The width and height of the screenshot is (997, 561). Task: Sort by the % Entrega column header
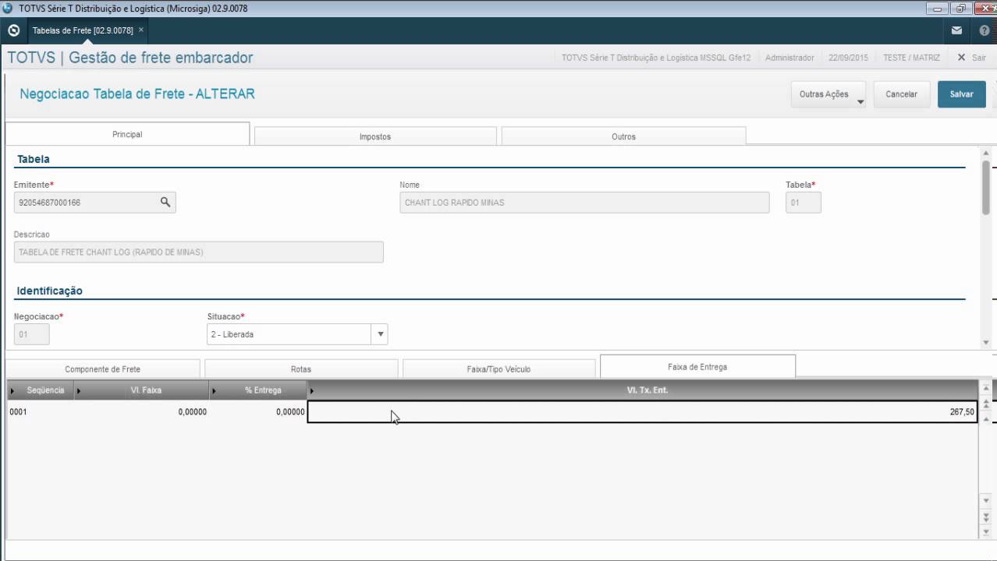click(x=258, y=390)
